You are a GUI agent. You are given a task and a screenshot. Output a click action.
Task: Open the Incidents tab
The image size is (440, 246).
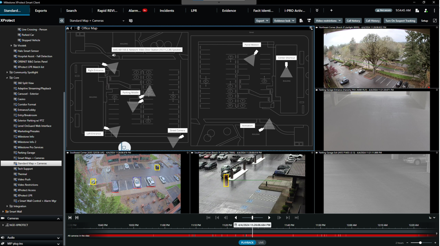pos(167,11)
